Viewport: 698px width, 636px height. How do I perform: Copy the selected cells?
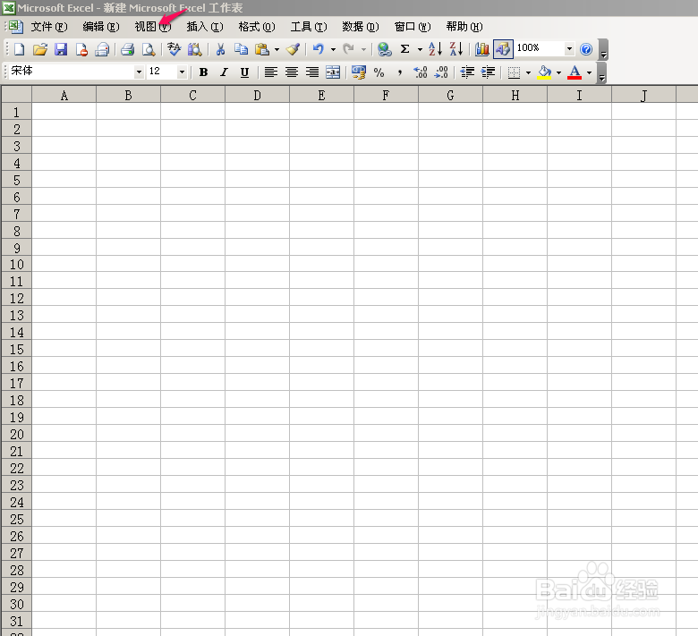(x=241, y=49)
